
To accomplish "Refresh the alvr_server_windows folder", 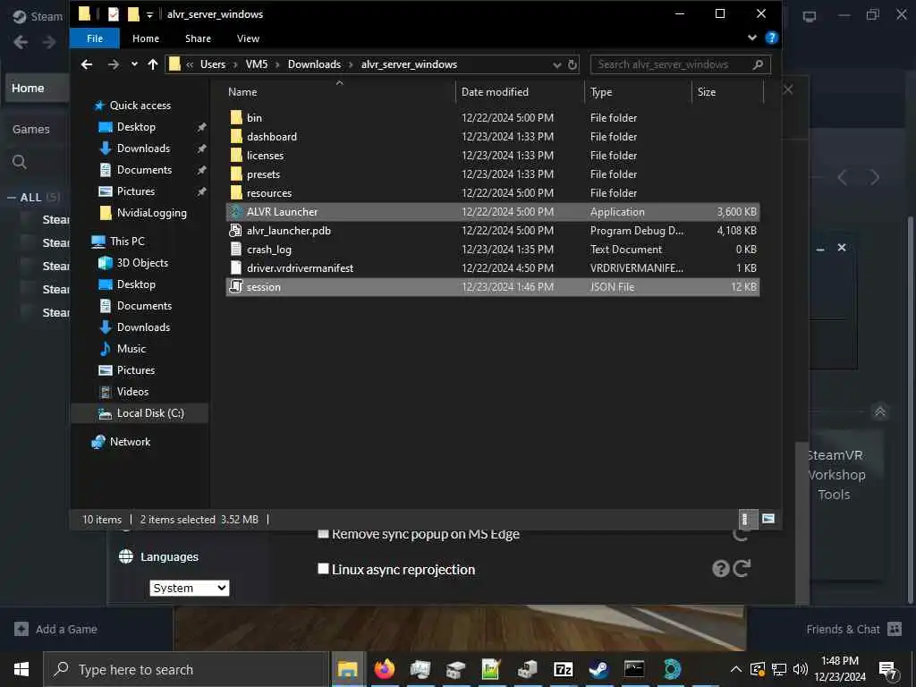I will (572, 64).
